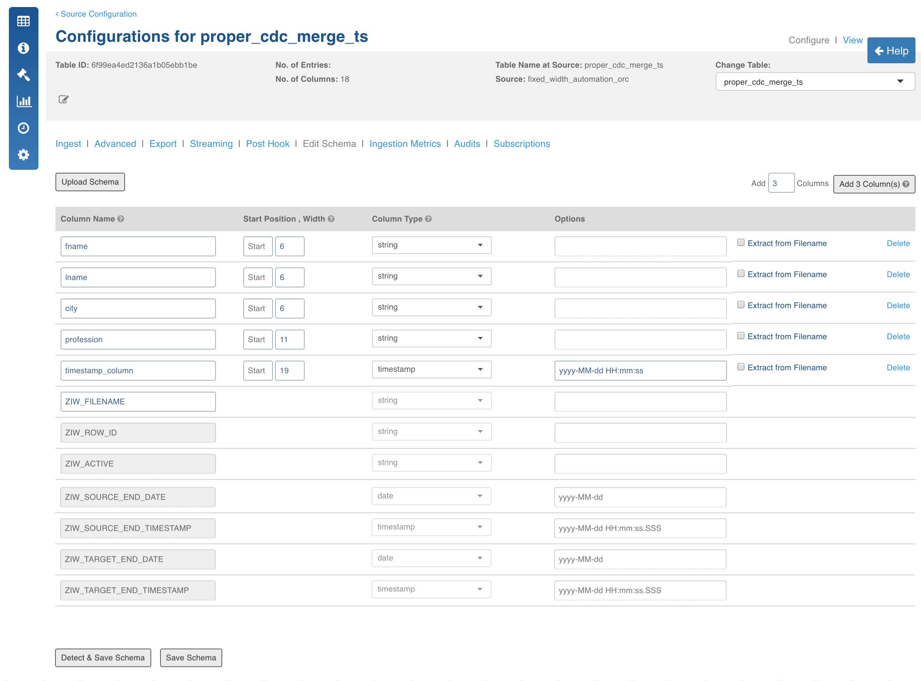The height and width of the screenshot is (681, 921).
Task: Delete the lname column row
Action: [898, 274]
